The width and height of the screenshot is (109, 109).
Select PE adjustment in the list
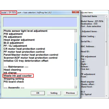point(13,37)
